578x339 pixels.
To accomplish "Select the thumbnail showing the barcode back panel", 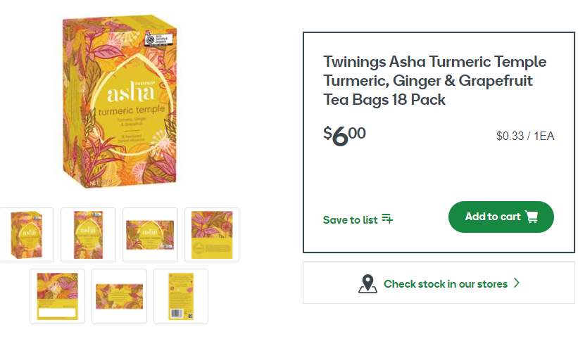I will coord(181,296).
